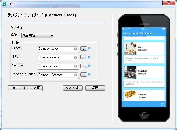The width and height of the screenshot is (177, 130).
Task: Browse for Title attribute with ellipsis button
Action: click(84, 57)
